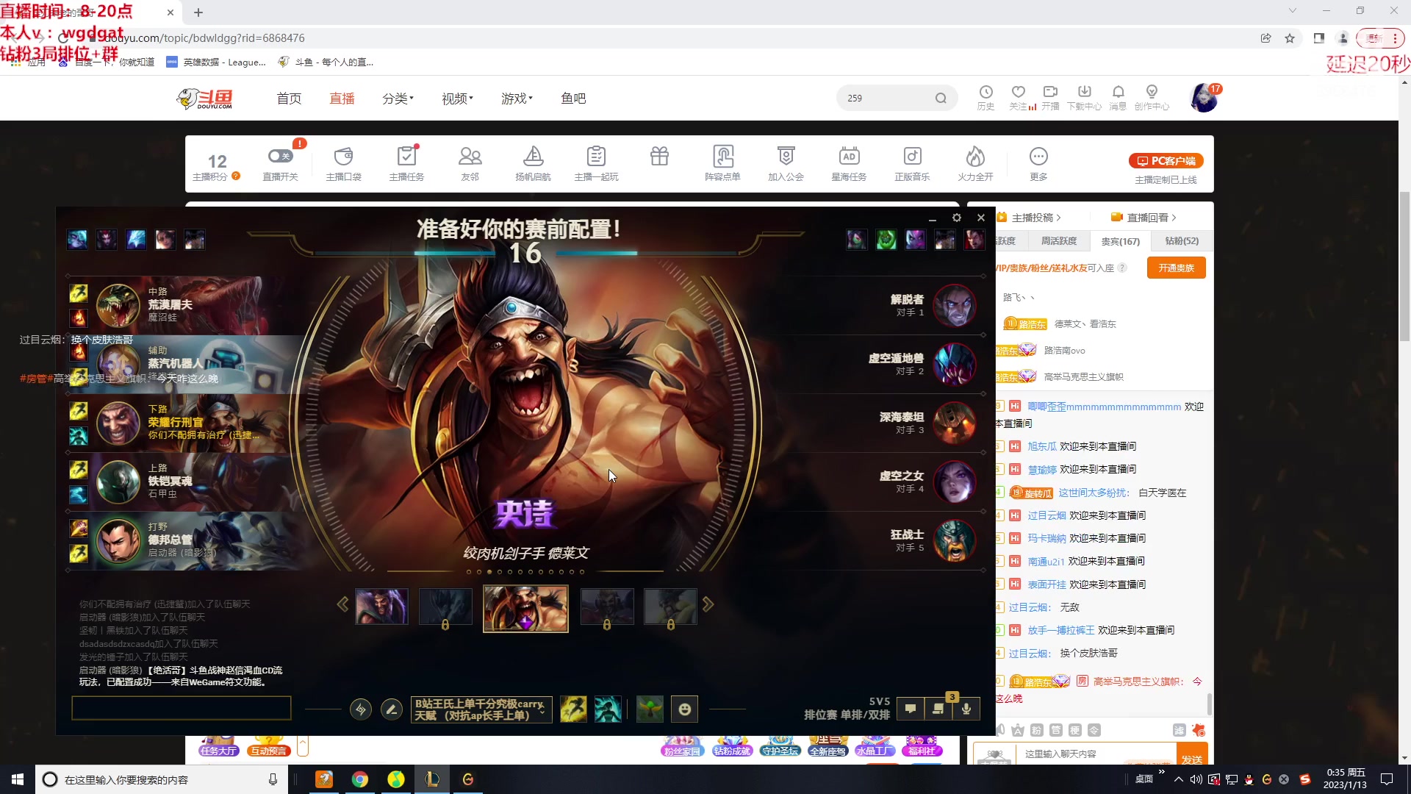The image size is (1411, 794).
Task: Switch to the 贵宾(167) tab
Action: 1120,241
